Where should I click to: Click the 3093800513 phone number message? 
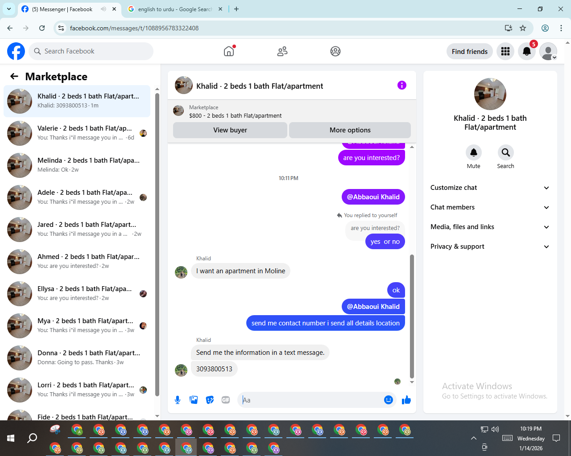tap(214, 369)
